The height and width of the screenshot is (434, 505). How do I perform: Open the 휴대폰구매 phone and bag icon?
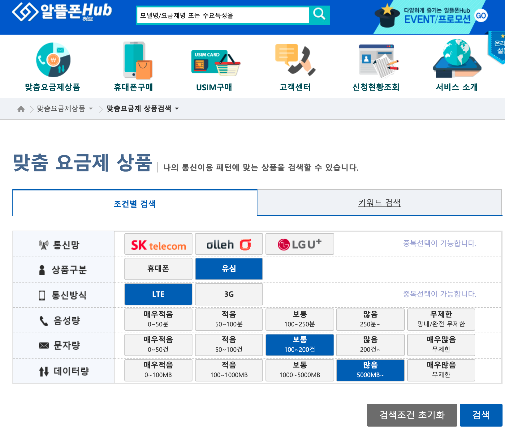point(137,61)
